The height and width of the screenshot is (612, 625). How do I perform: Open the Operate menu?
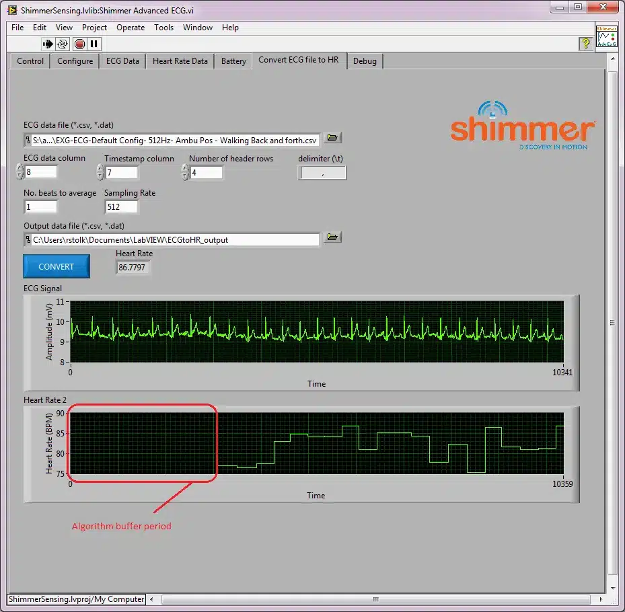131,28
